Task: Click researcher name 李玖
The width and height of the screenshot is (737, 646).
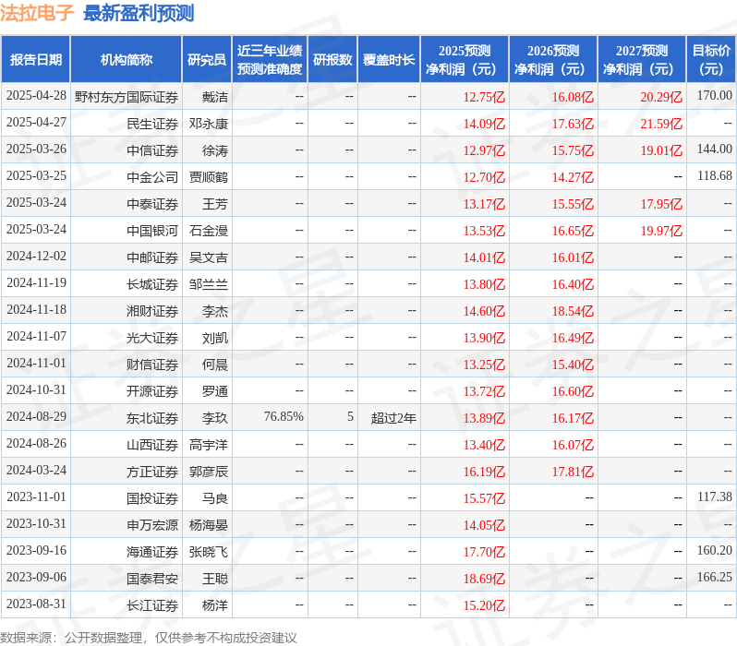Action: pos(215,419)
